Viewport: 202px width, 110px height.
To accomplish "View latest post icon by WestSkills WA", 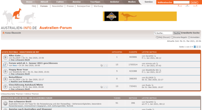I will click(160, 70).
